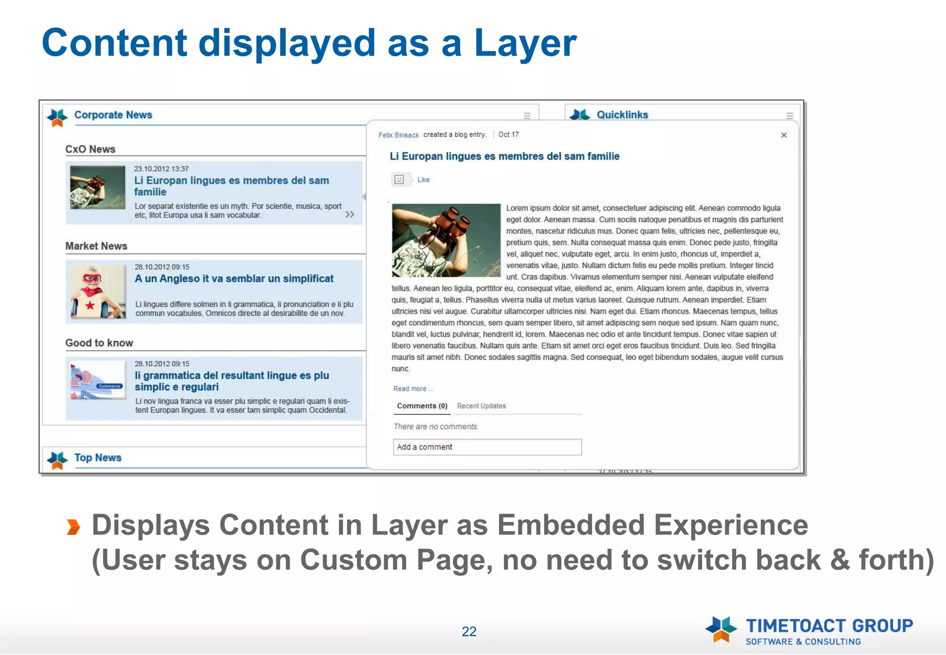This screenshot has height=655, width=946.
Task: Click 'Li nov lingua franca' summary text
Action: [x=243, y=406]
